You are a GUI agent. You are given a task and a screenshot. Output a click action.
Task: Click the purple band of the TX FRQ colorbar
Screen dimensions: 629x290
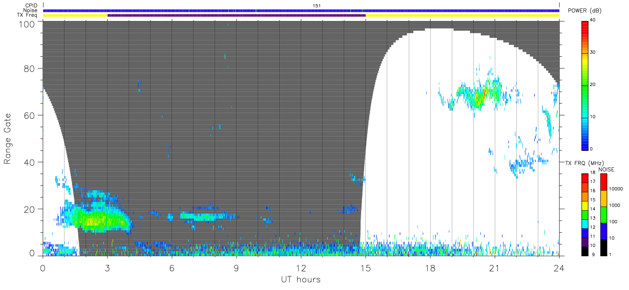(x=584, y=242)
